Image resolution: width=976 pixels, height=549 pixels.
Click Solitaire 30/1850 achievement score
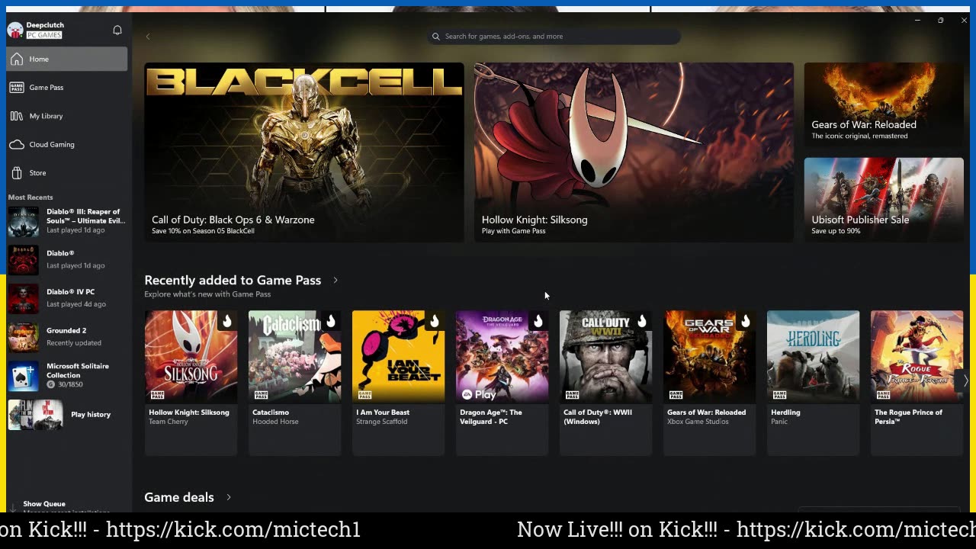click(65, 384)
